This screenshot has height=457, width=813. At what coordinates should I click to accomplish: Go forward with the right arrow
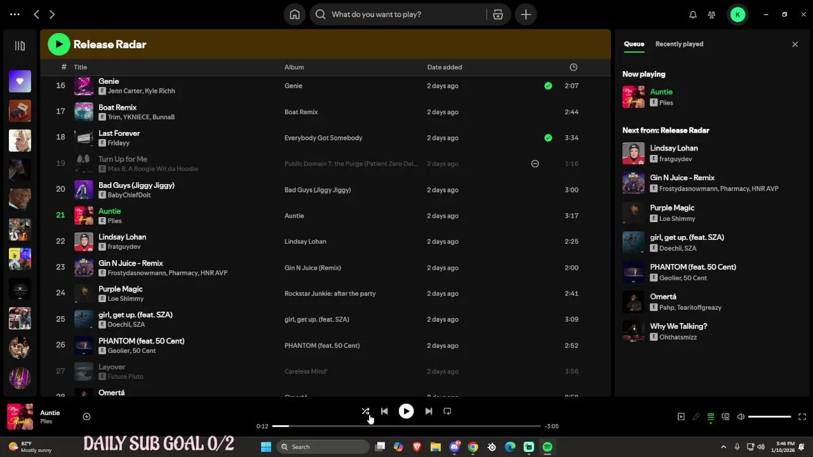pyautogui.click(x=52, y=15)
